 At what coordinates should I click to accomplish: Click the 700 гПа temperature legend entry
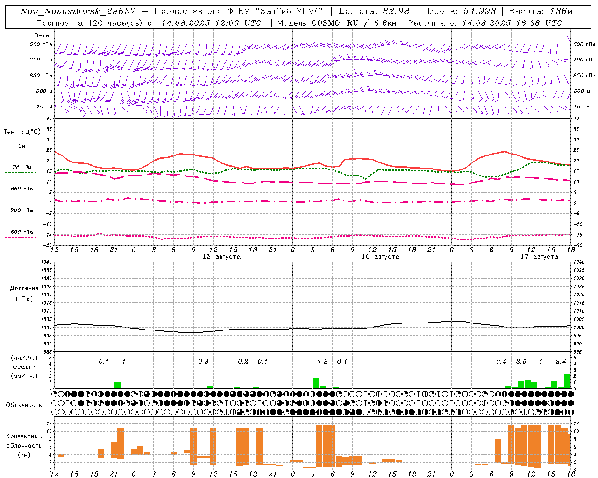(x=22, y=211)
